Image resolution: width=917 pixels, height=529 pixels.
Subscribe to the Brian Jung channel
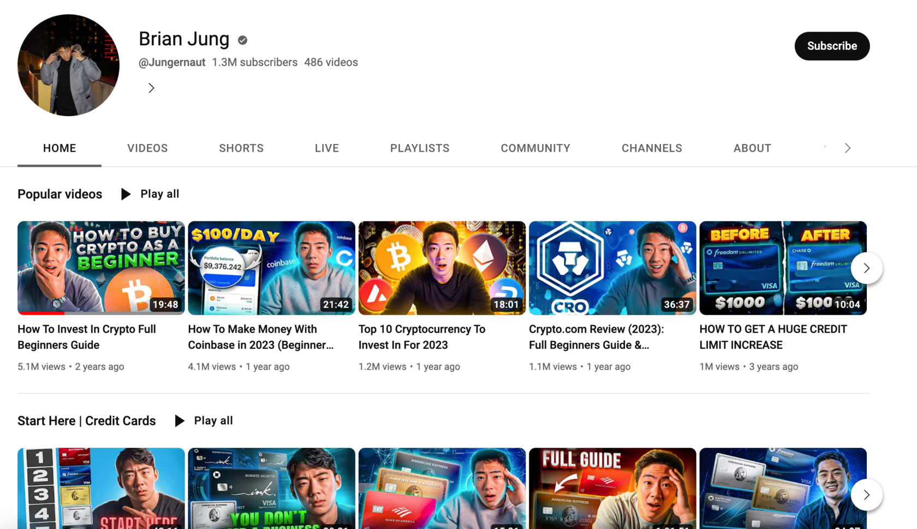coord(832,46)
